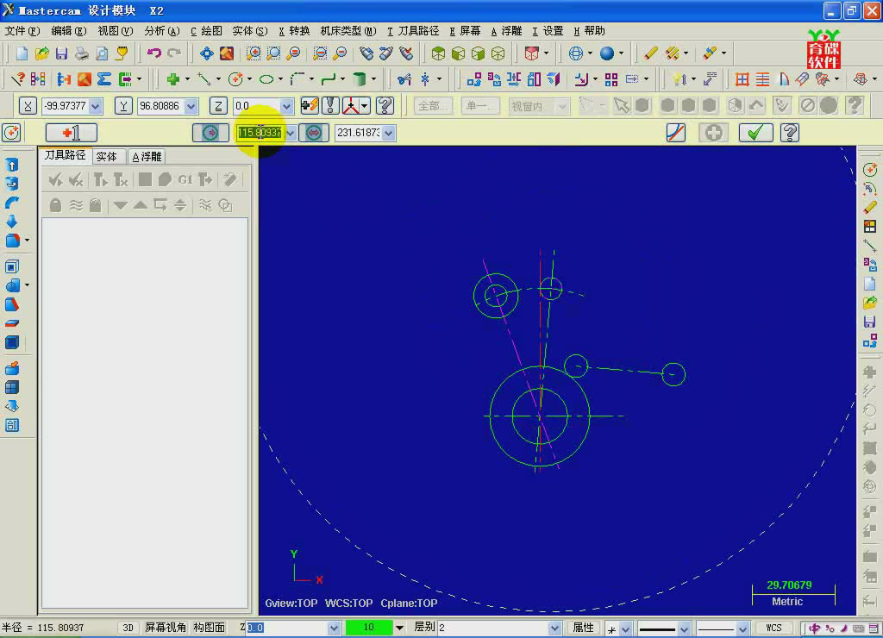Image resolution: width=883 pixels, height=638 pixels.
Task: Click the fillet entities icon
Action: (x=297, y=79)
